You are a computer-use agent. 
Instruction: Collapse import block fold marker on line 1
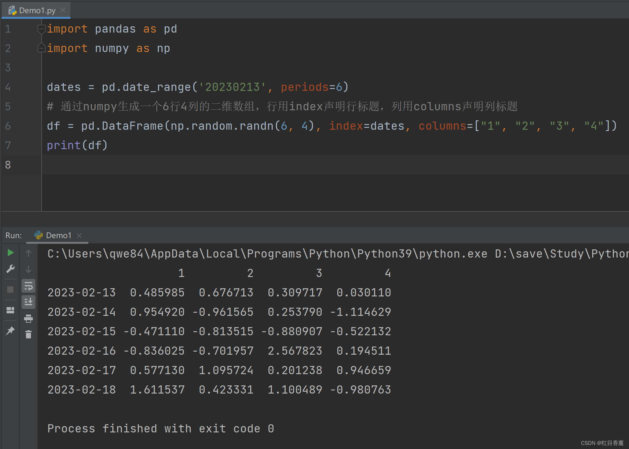point(41,29)
